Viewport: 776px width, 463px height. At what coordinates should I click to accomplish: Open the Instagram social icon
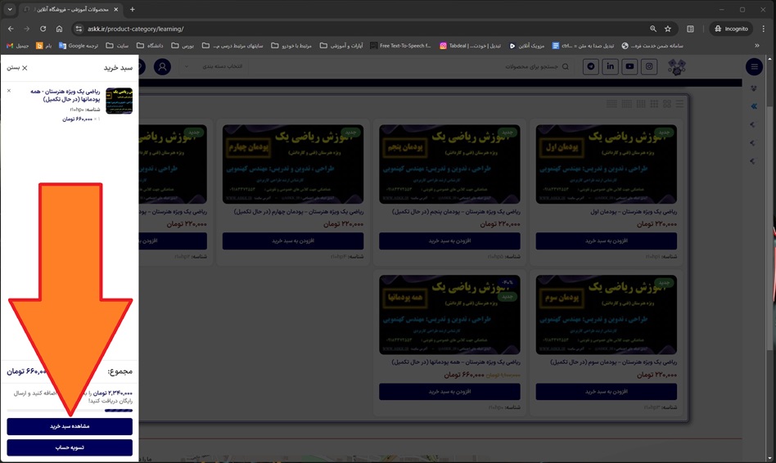tap(650, 67)
